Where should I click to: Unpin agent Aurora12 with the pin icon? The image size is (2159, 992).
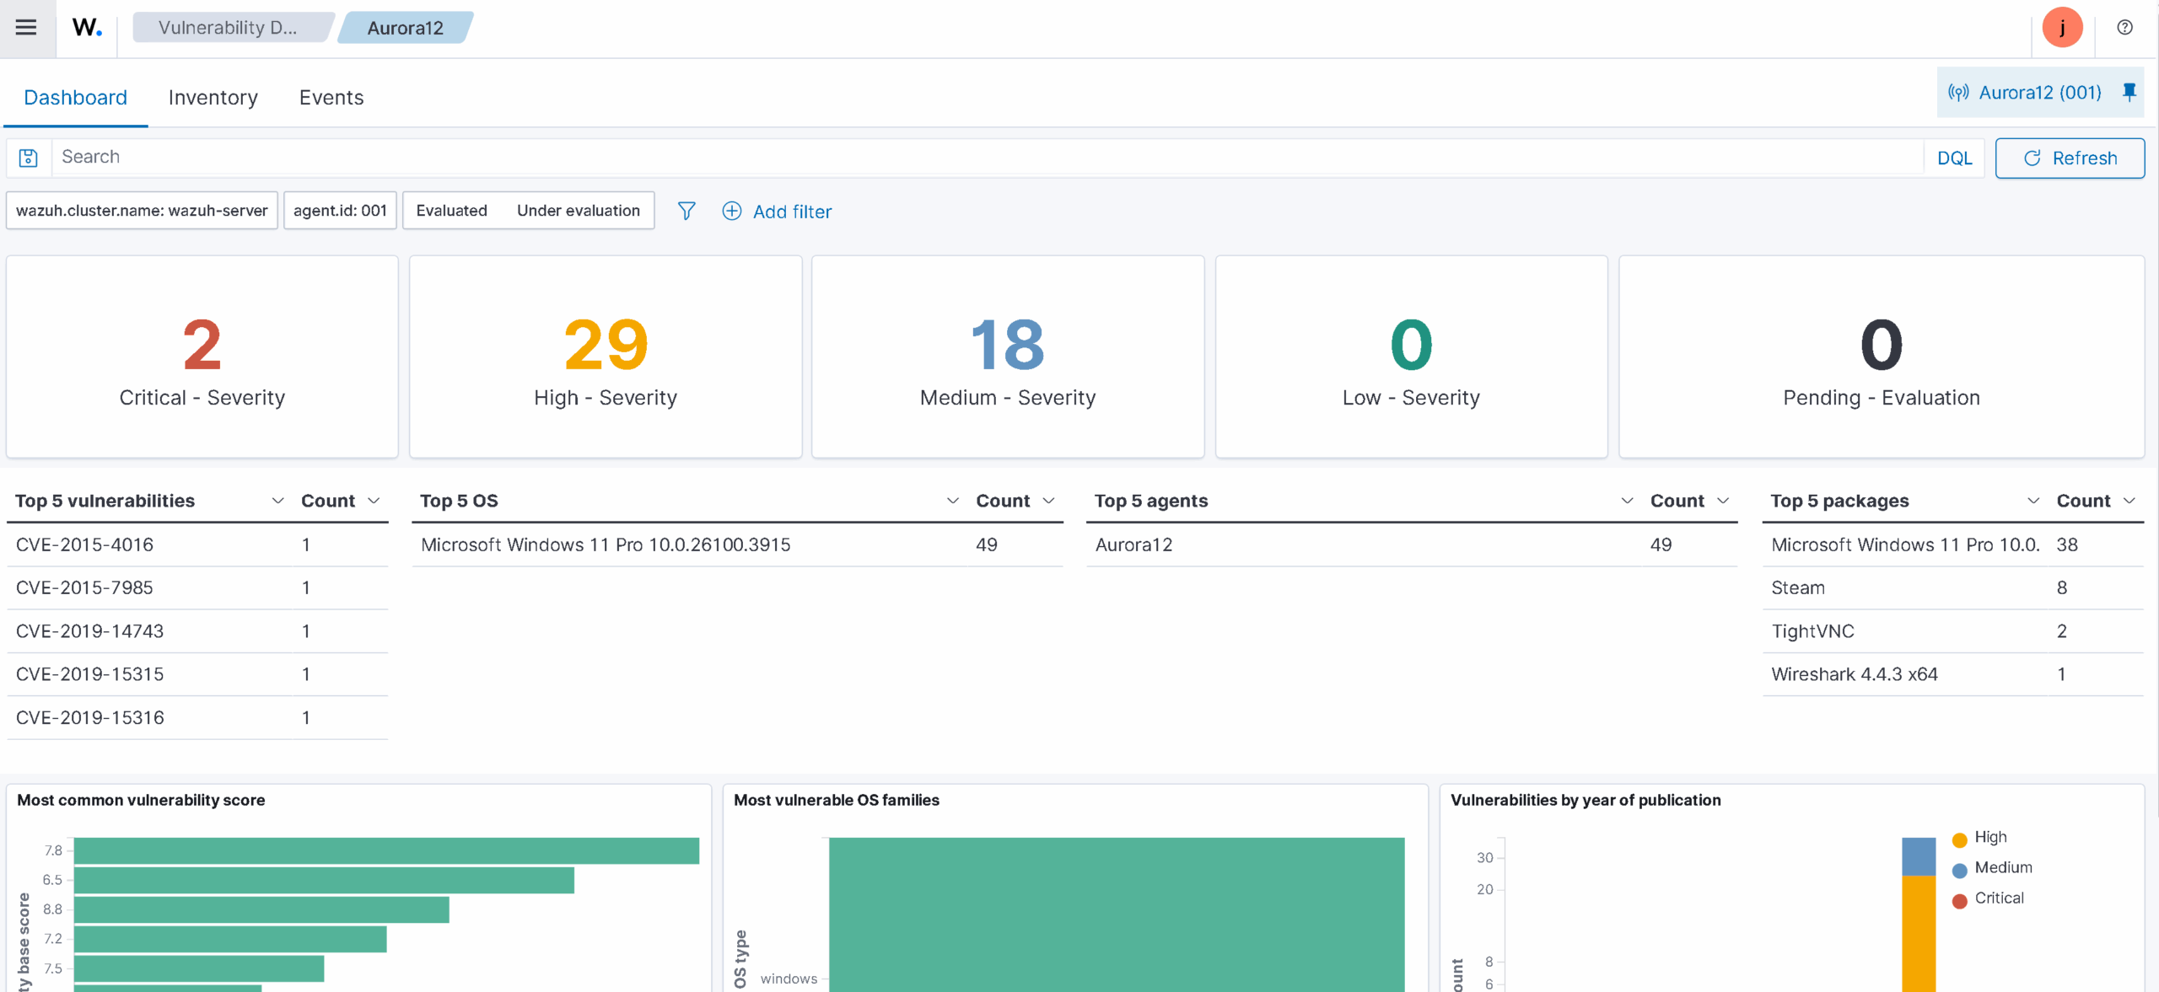[x=2129, y=92]
